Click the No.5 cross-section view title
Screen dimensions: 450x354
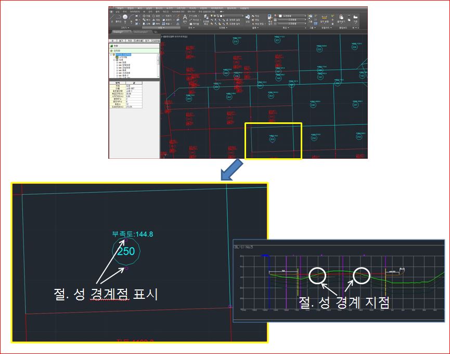tap(243, 247)
